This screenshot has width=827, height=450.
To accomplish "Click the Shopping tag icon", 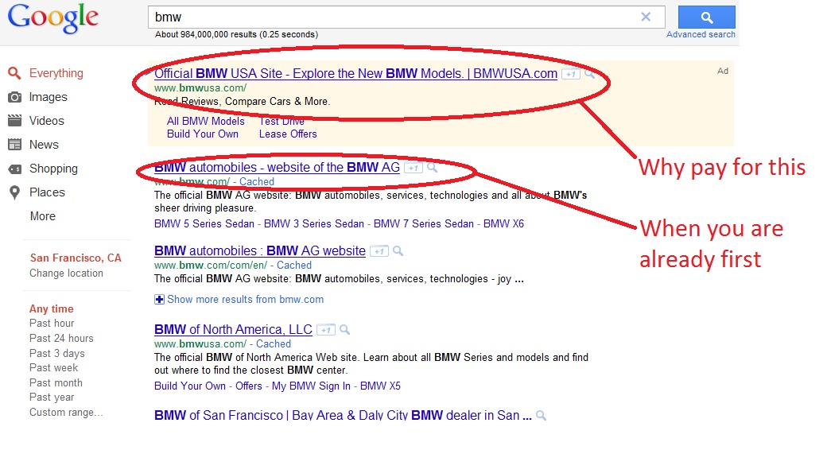I will point(15,169).
